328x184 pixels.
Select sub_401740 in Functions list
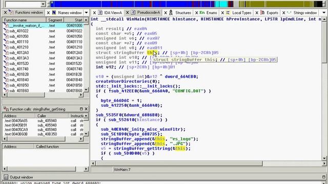click(x=43, y=69)
